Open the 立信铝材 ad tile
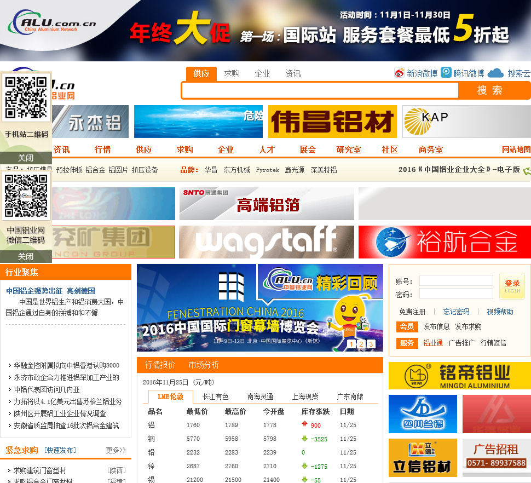Image resolution: width=531 pixels, height=483 pixels. point(423,458)
